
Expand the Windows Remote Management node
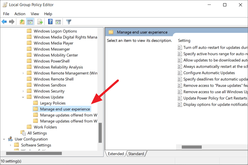point(23,73)
